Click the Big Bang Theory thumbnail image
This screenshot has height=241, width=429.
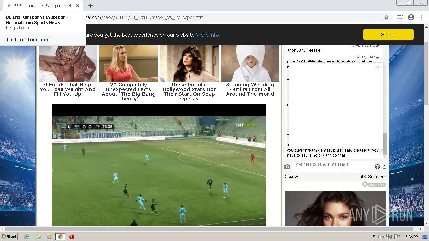pyautogui.click(x=128, y=63)
